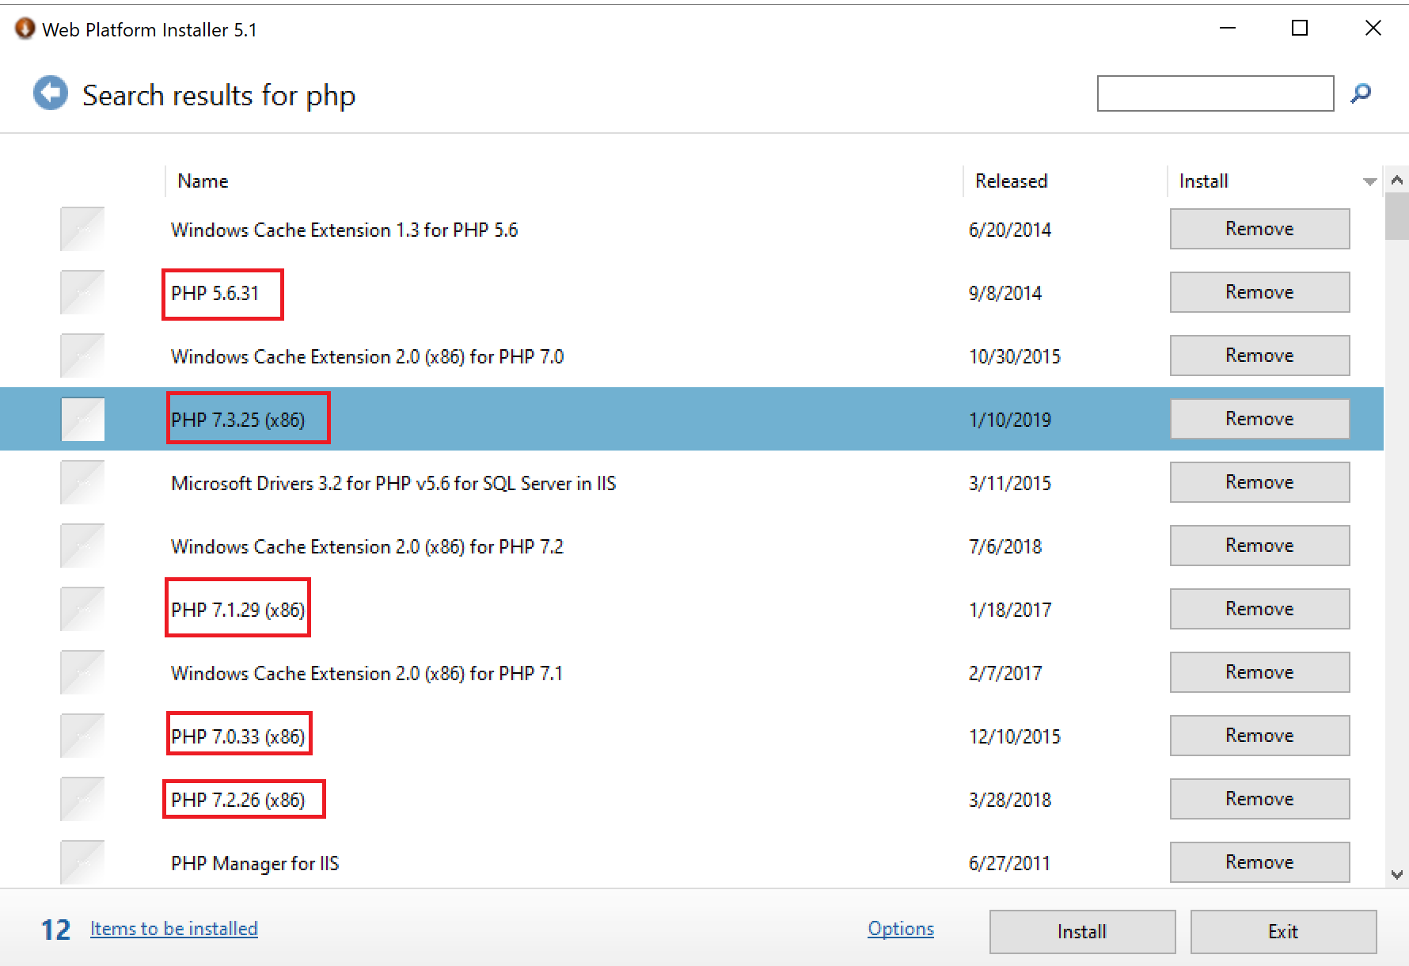Remove PHP Manager for IIS
Image resolution: width=1409 pixels, height=966 pixels.
(1259, 862)
